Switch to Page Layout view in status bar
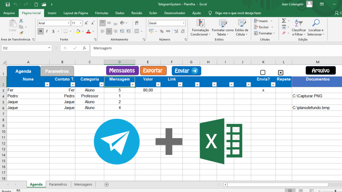The image size is (342, 192). (x=301, y=190)
